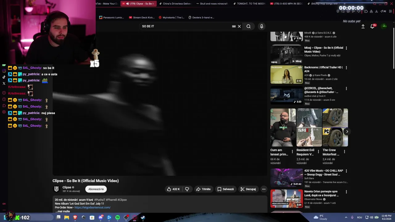Expand description with ...mai multe

pyautogui.click(x=63, y=211)
